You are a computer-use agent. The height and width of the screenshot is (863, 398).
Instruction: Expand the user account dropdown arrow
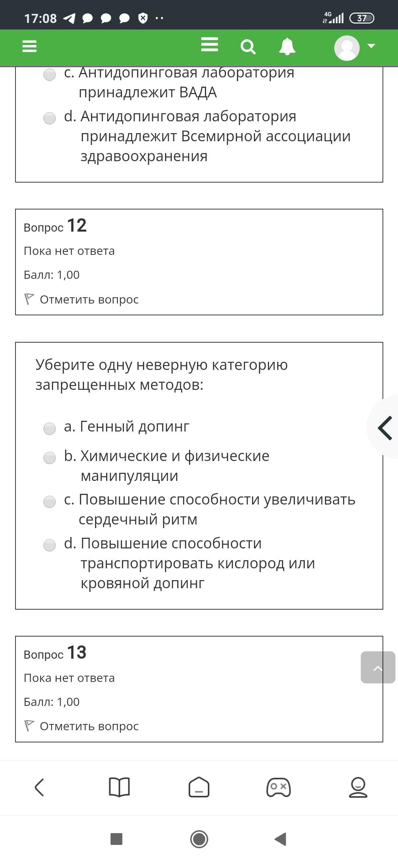(x=371, y=46)
